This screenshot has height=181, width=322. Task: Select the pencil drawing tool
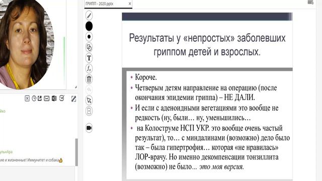point(89,16)
